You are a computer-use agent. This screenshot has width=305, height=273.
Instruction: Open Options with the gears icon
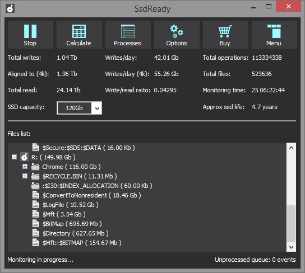tap(177, 35)
